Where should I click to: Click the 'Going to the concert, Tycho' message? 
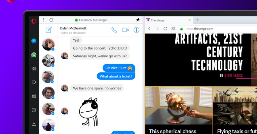tap(100, 48)
